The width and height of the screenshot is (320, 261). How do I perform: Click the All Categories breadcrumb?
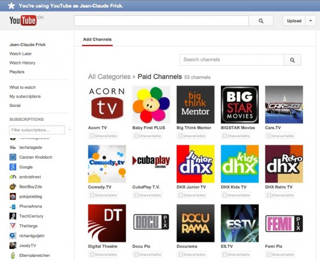point(109,77)
